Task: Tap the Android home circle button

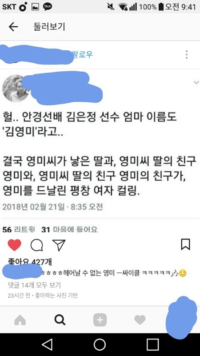Action: 100,344
